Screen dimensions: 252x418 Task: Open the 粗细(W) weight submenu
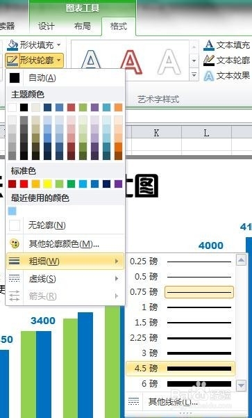65,261
